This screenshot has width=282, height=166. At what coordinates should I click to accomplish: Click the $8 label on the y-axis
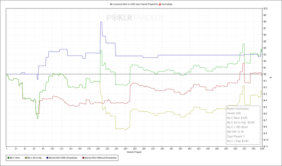(265, 22)
